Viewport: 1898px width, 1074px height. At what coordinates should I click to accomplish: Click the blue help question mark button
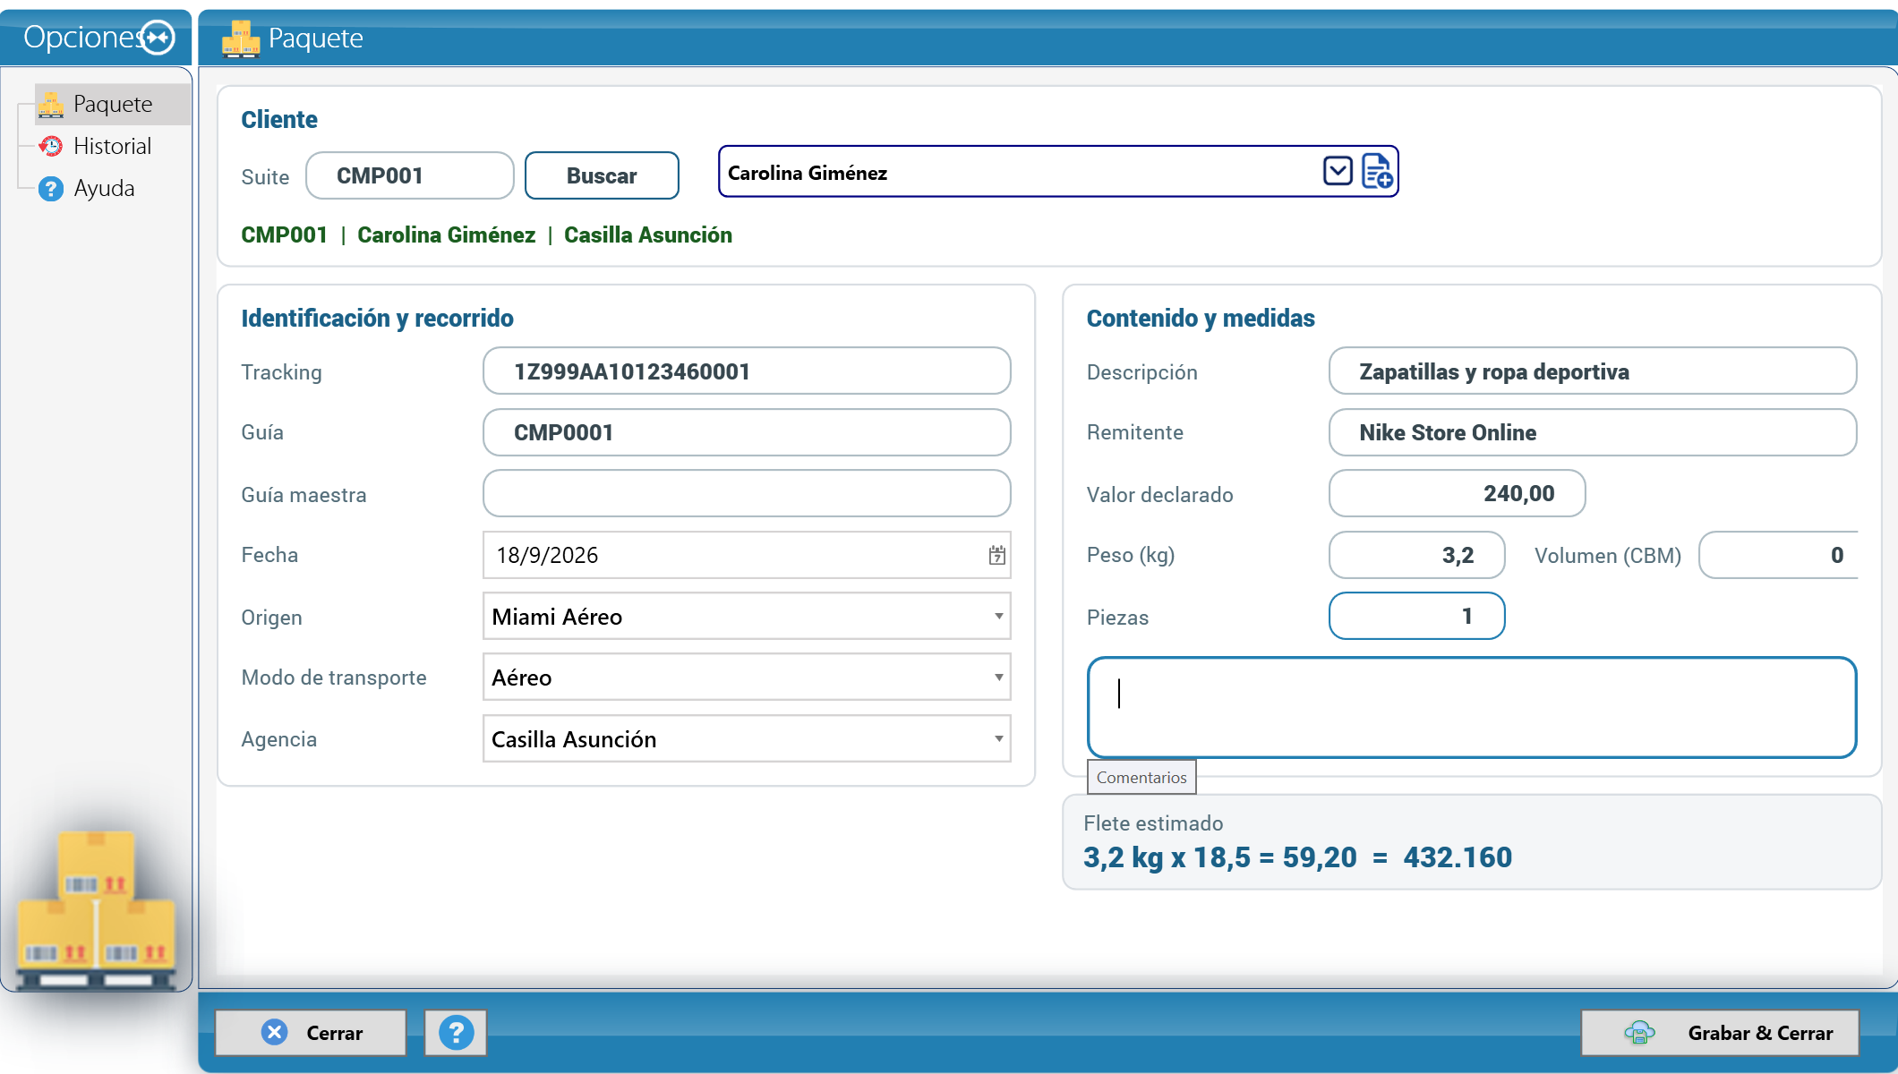[456, 1033]
